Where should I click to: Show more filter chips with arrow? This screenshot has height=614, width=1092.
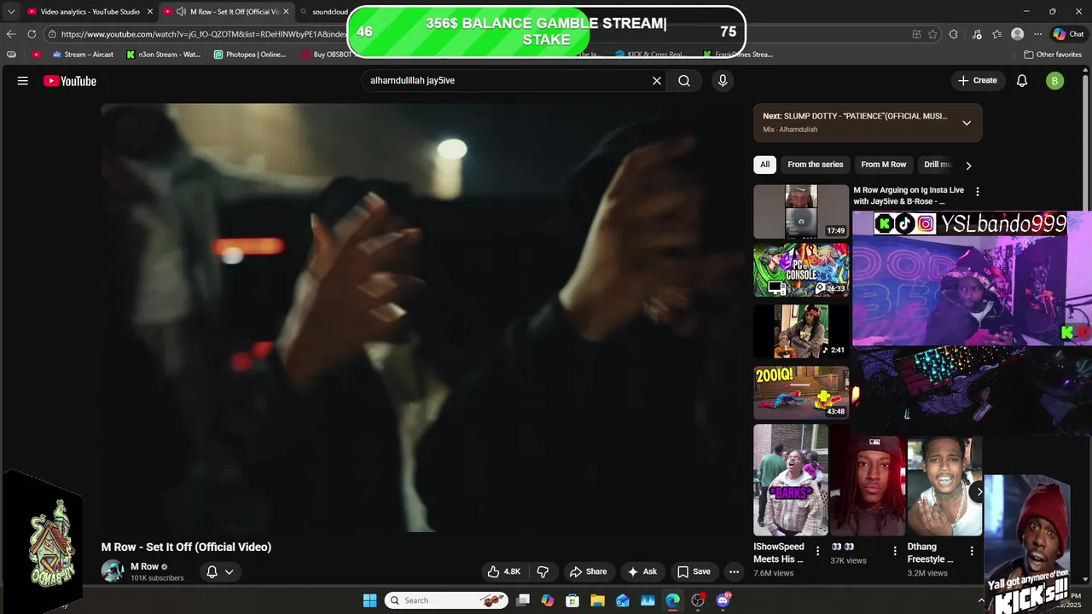[968, 165]
